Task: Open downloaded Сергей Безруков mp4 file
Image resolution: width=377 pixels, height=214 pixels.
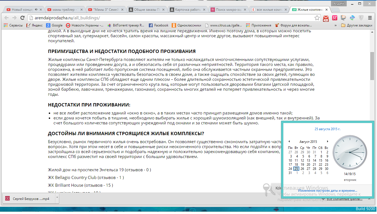Action: click(x=28, y=198)
